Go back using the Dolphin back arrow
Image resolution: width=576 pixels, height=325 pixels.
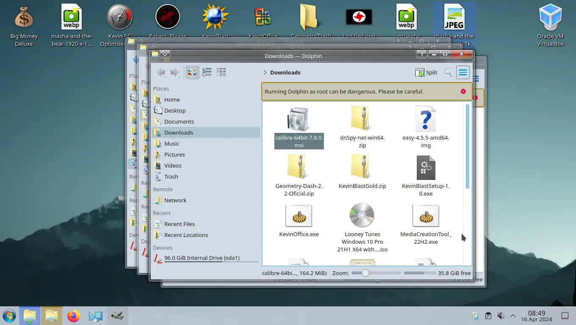click(161, 72)
